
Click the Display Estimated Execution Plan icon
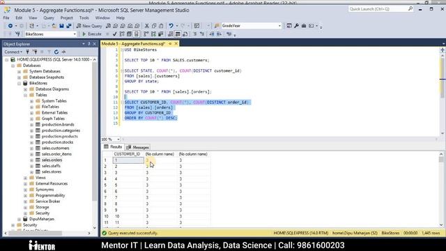tap(122, 34)
